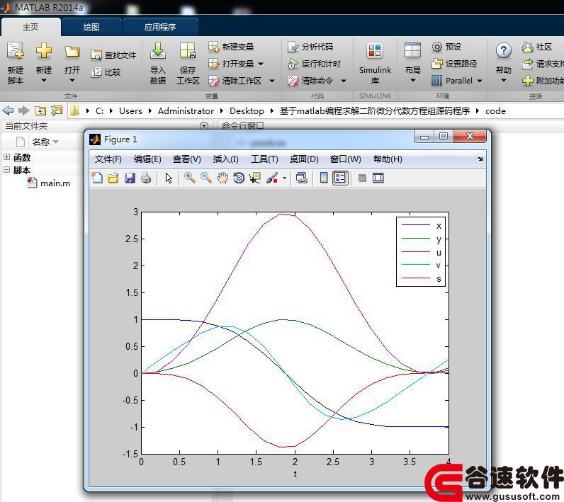Expand the 清除命令 dropdown arrow
564x502 pixels.
344,81
